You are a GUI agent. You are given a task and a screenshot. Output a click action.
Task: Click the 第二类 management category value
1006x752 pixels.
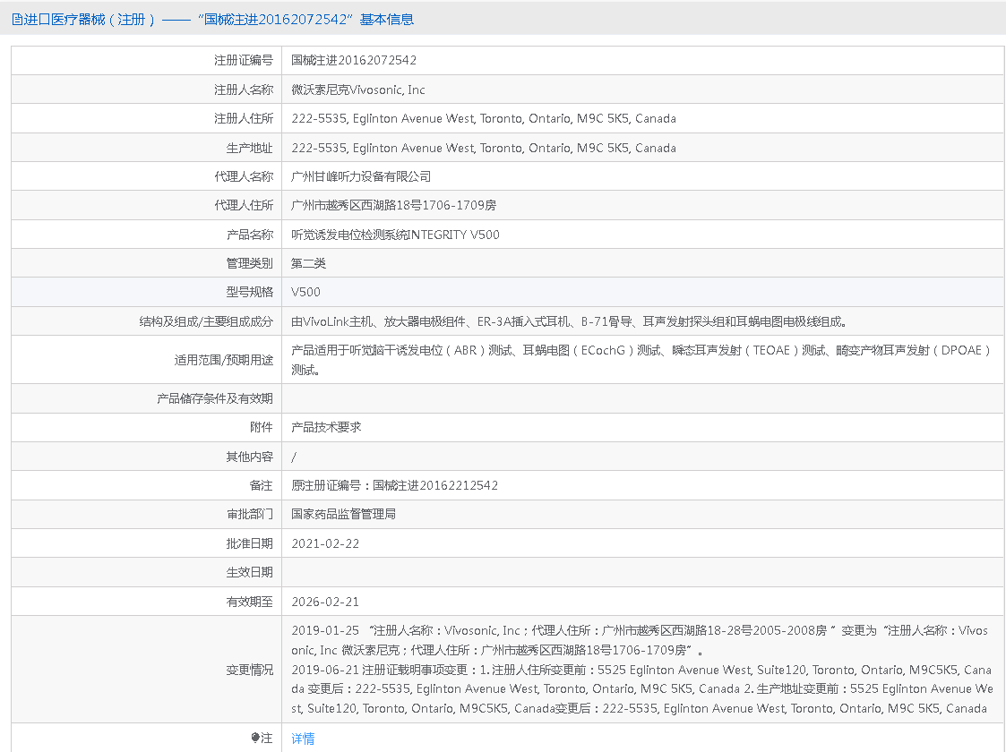point(308,263)
